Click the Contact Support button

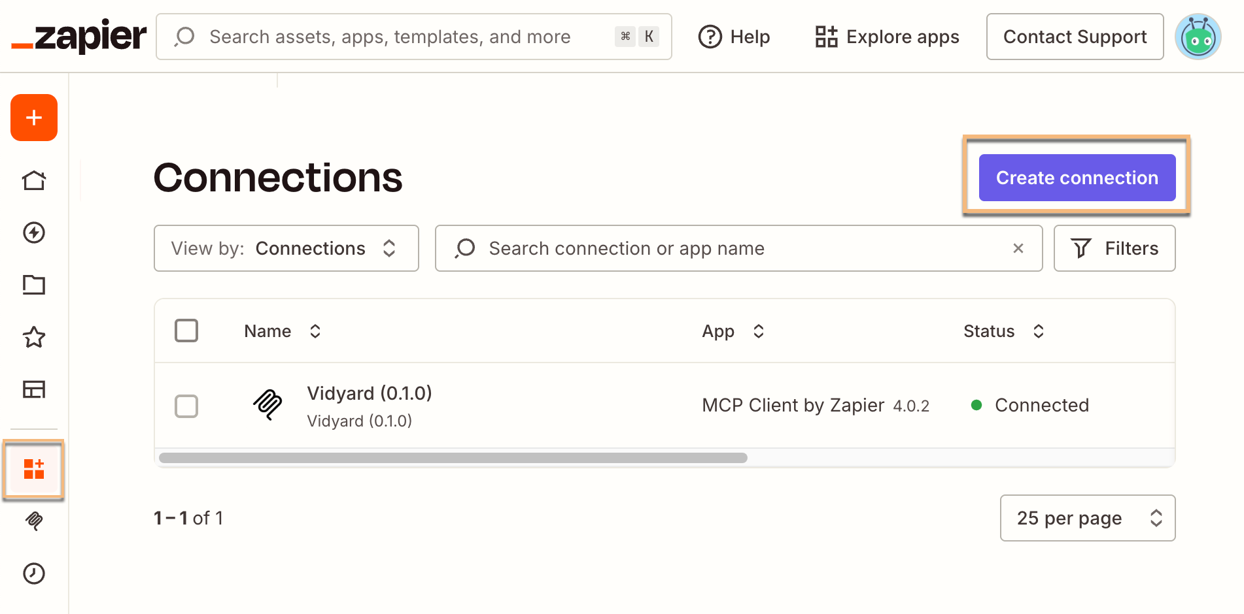point(1075,37)
